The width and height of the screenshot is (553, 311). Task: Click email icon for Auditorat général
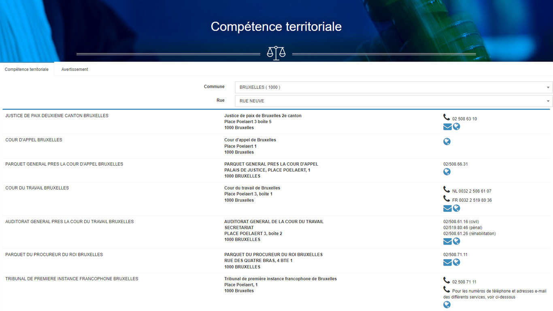tap(447, 241)
